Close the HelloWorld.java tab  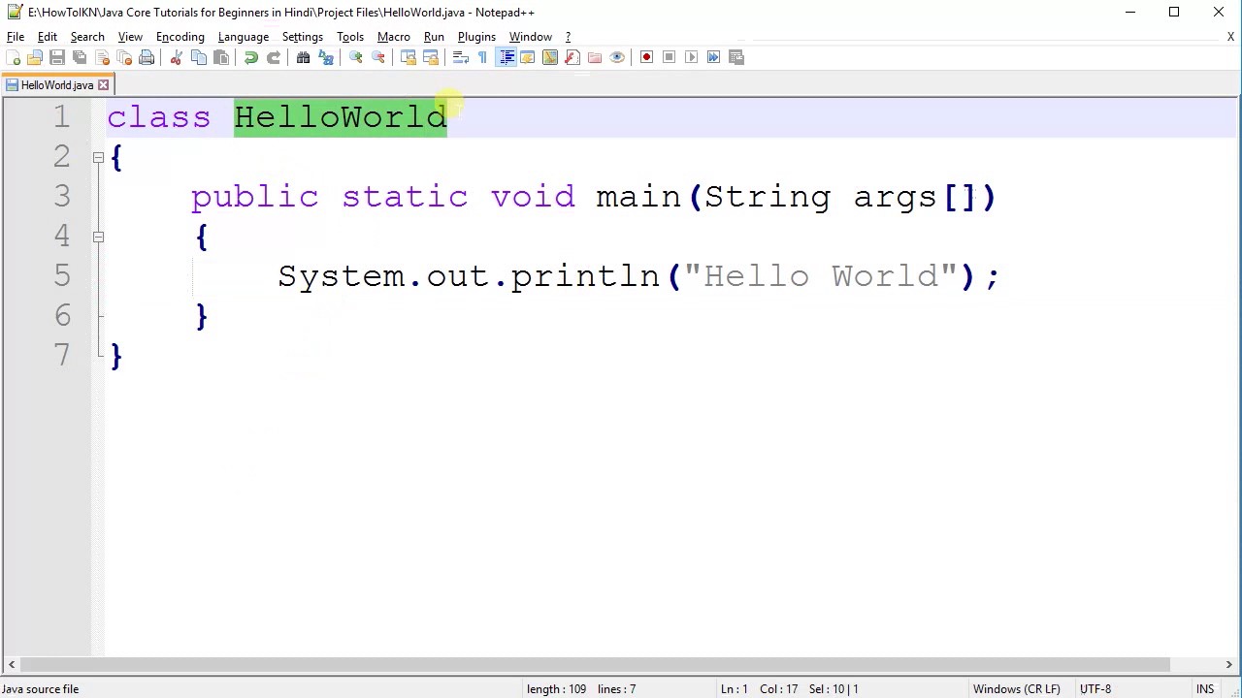(x=103, y=85)
